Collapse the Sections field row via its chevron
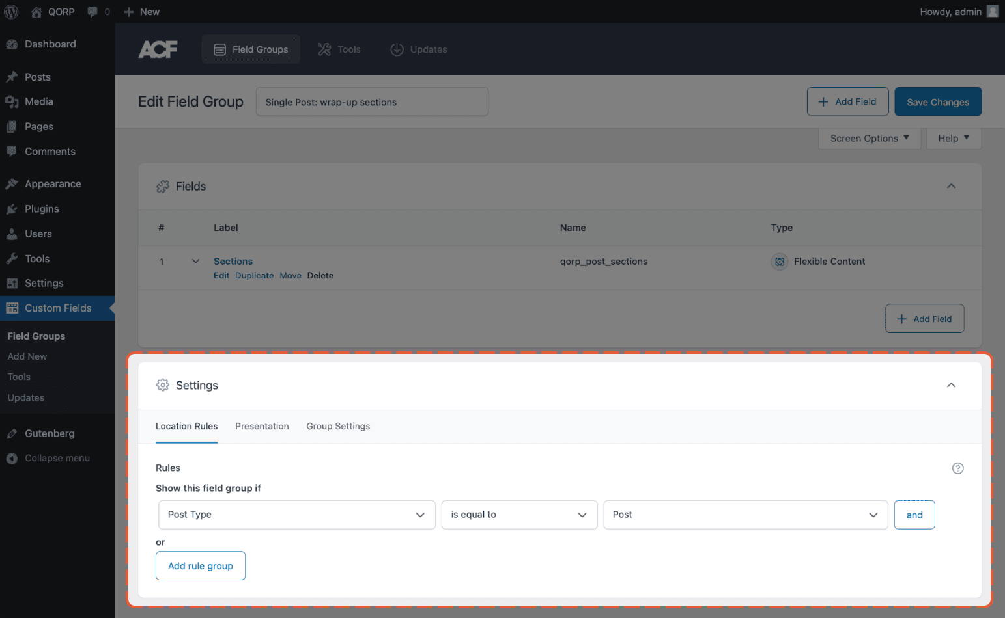The height and width of the screenshot is (618, 1005). pyautogui.click(x=195, y=260)
